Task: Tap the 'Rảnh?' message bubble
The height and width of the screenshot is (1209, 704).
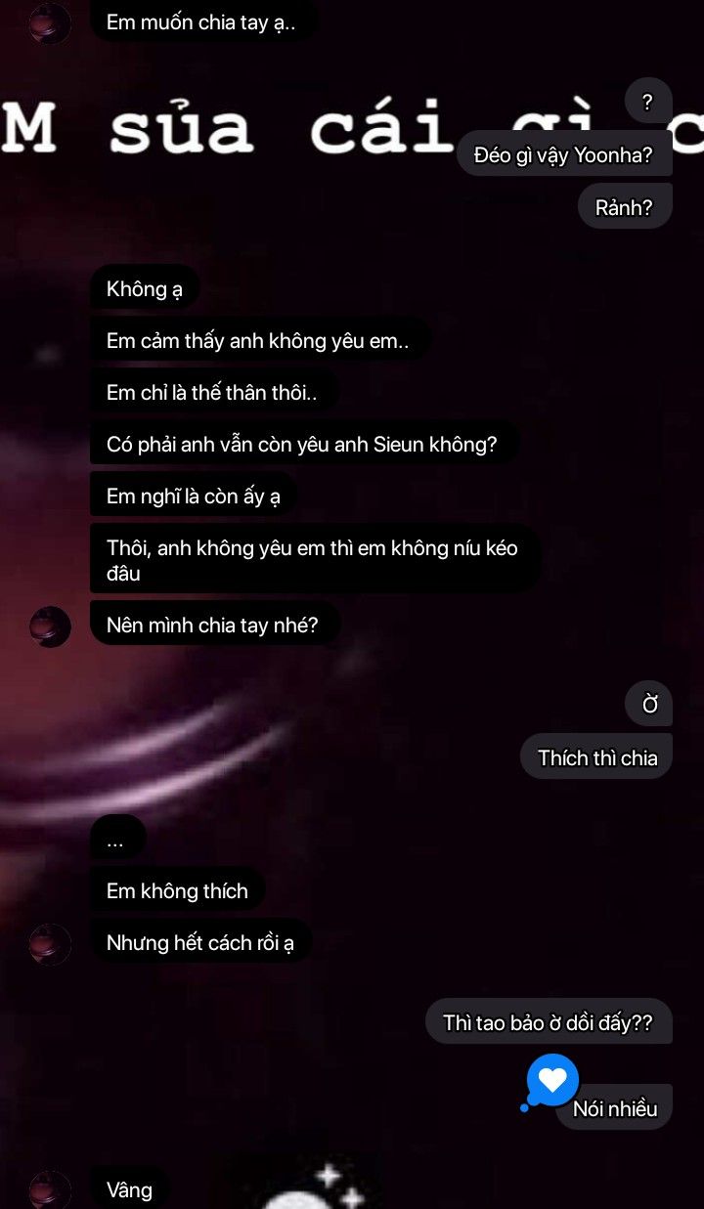Action: (624, 207)
